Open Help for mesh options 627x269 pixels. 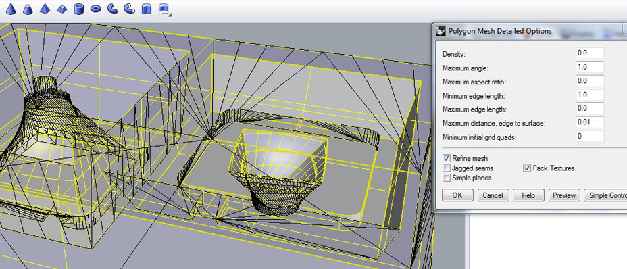point(528,195)
